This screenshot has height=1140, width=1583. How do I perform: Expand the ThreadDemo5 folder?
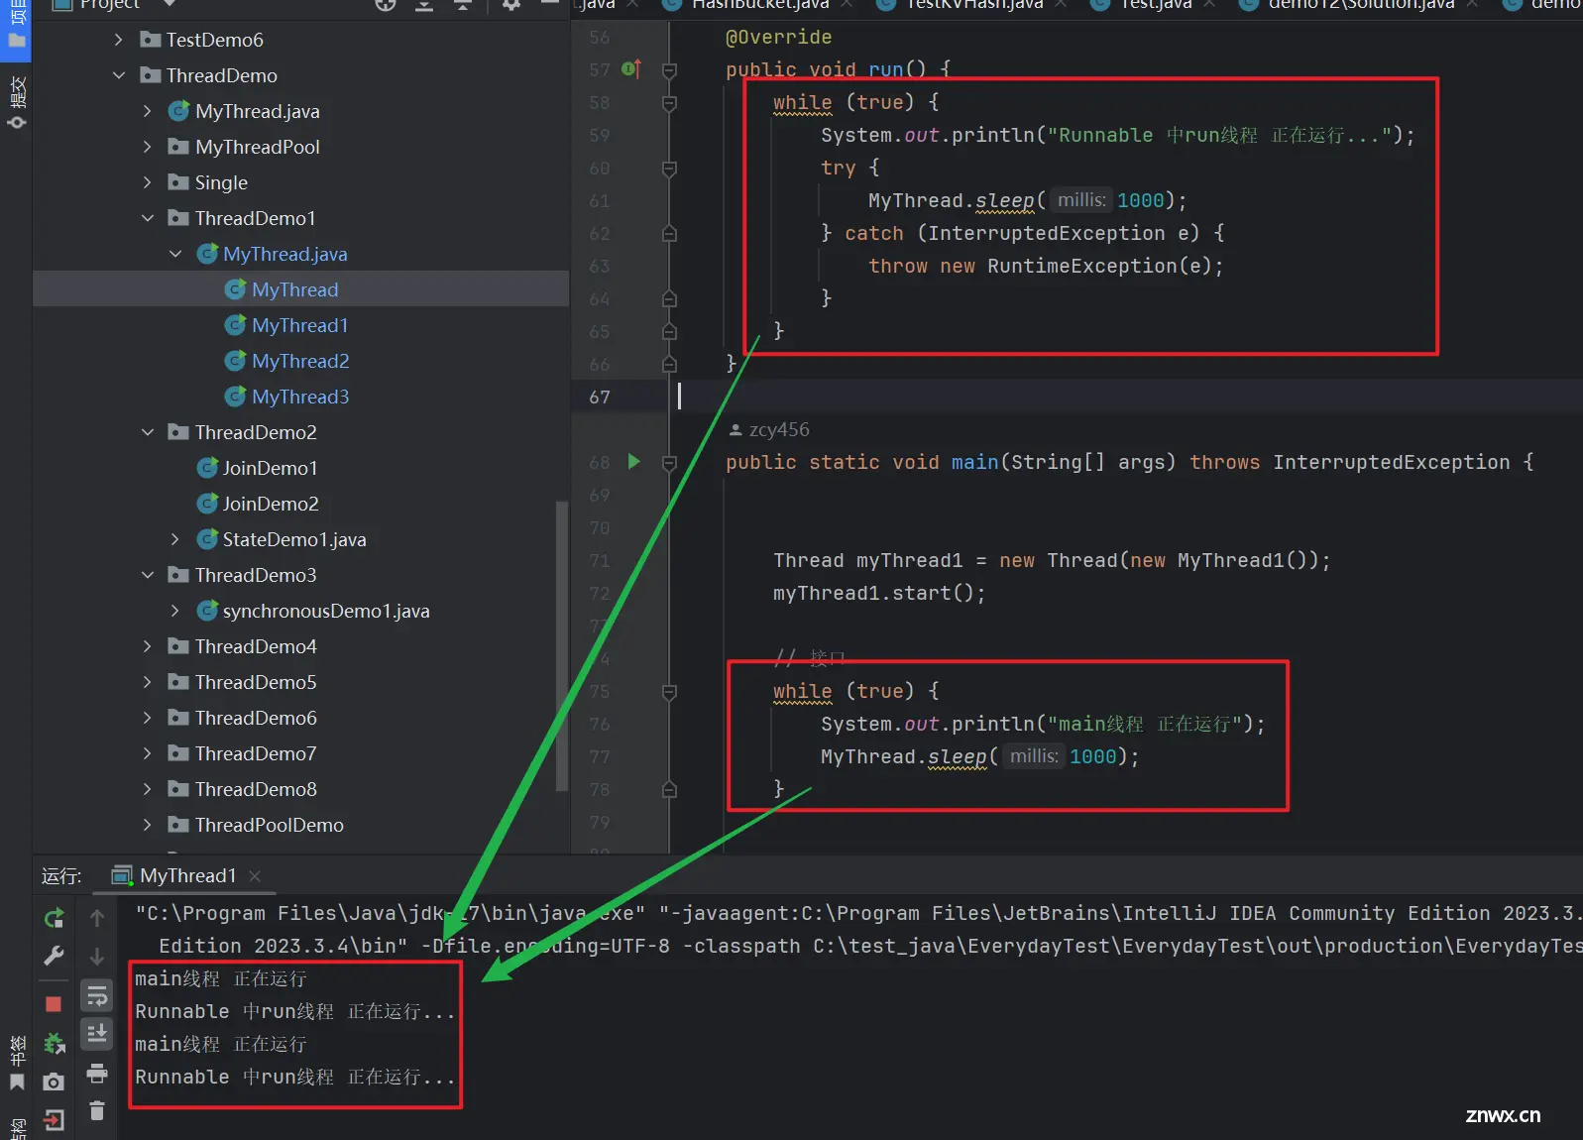(148, 682)
